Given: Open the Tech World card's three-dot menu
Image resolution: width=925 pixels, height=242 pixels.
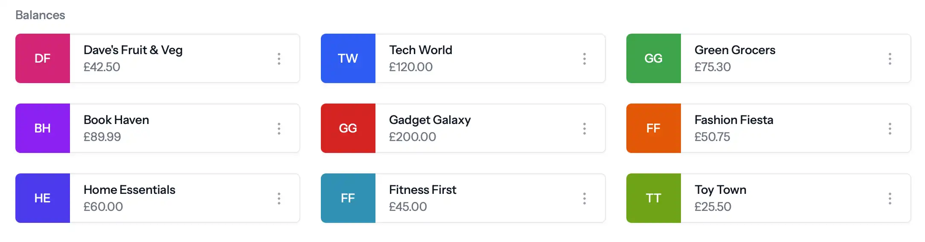Looking at the screenshot, I should 584,58.
